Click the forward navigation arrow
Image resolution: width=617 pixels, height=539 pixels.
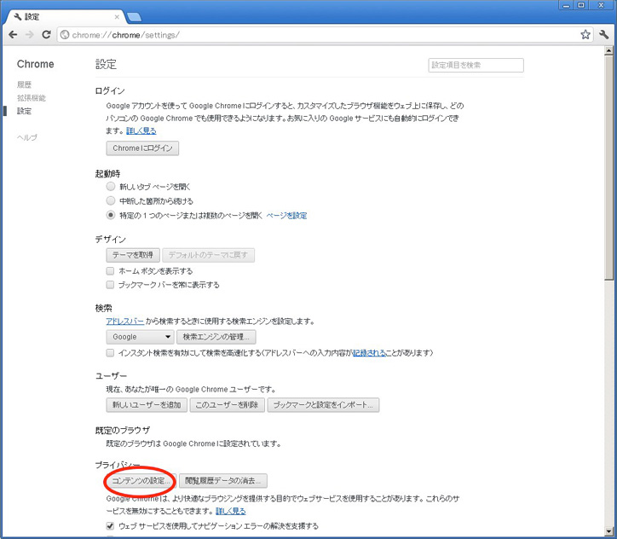(30, 35)
